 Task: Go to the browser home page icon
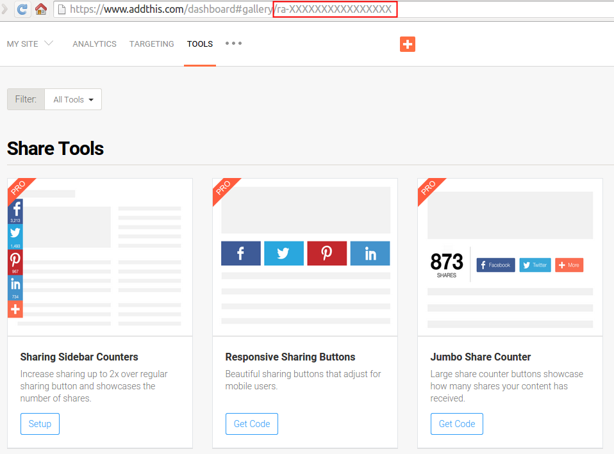point(41,8)
